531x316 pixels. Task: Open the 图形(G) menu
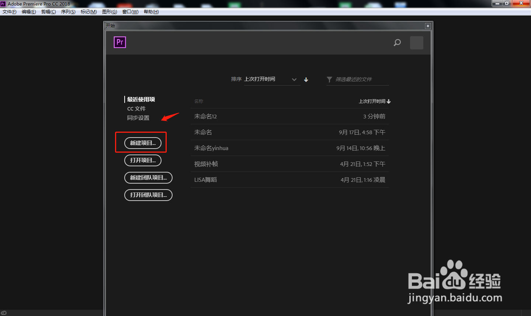pyautogui.click(x=110, y=12)
